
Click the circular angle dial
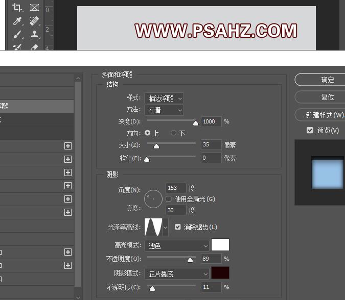pyautogui.click(x=153, y=199)
